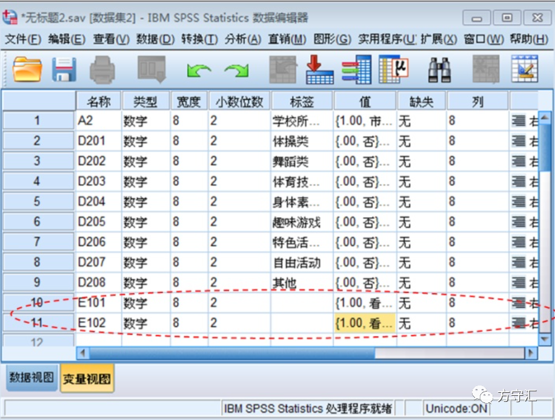Click value cell of E101 row

[x=365, y=302]
